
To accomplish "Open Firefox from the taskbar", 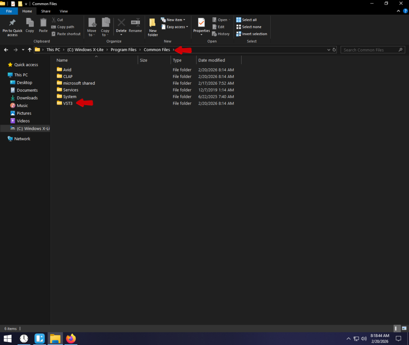I will (x=71, y=339).
